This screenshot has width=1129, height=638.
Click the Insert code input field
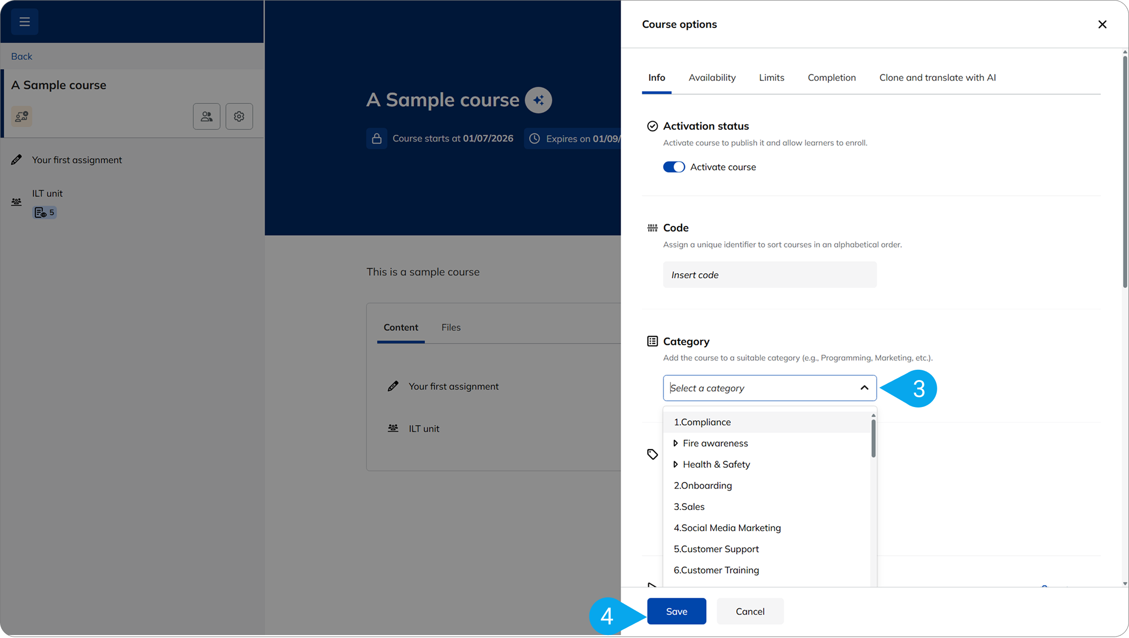pos(769,275)
